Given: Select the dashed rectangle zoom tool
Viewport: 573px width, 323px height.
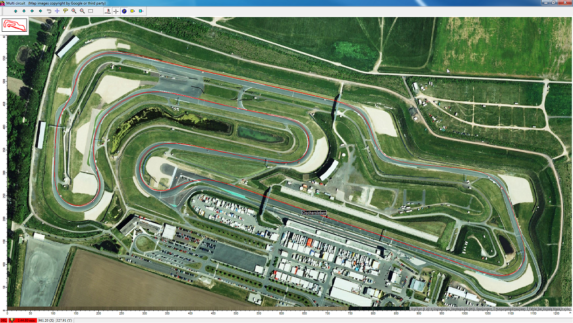Looking at the screenshot, I should coord(91,11).
